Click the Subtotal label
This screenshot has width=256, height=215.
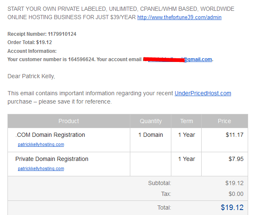coord(159,183)
